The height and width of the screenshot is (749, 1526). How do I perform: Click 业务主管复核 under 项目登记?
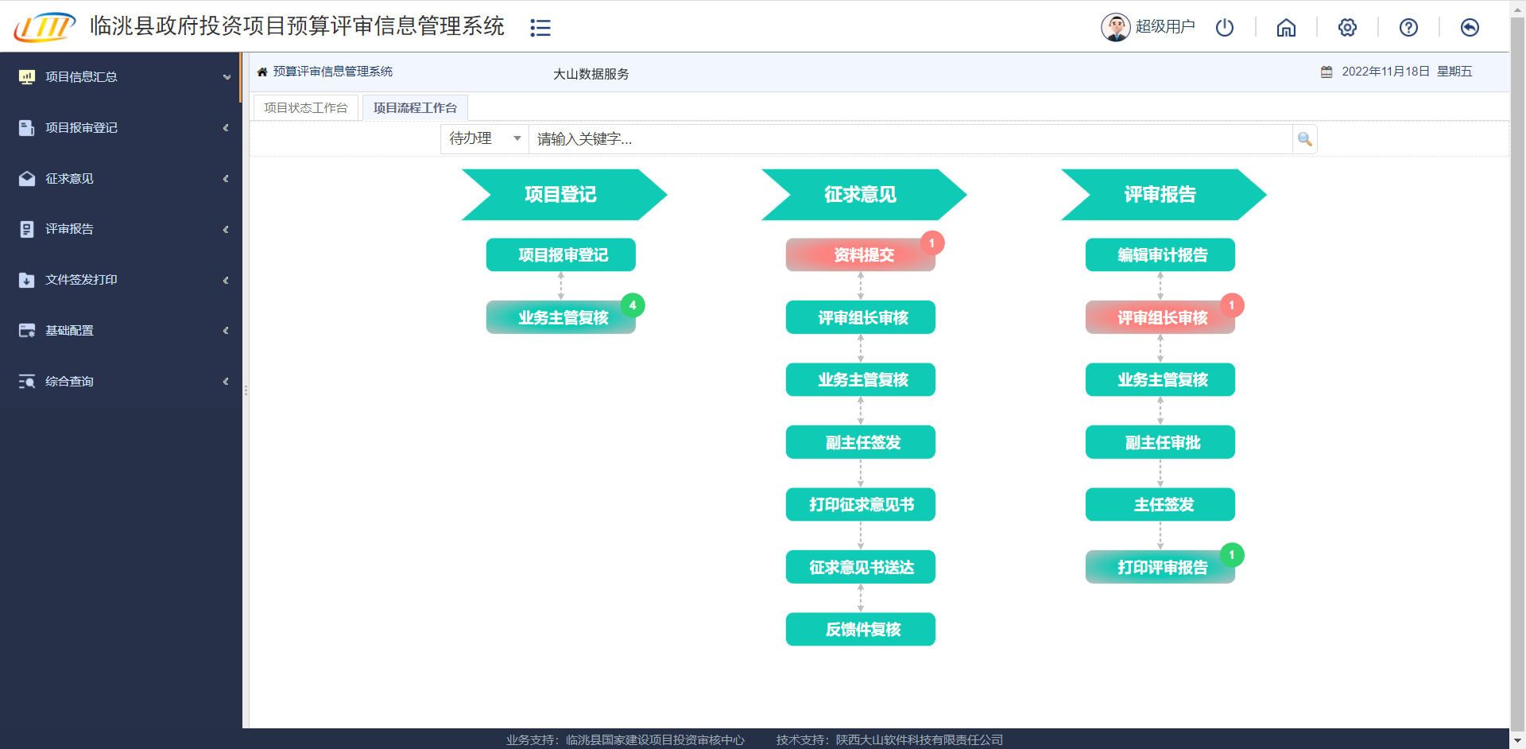[561, 317]
